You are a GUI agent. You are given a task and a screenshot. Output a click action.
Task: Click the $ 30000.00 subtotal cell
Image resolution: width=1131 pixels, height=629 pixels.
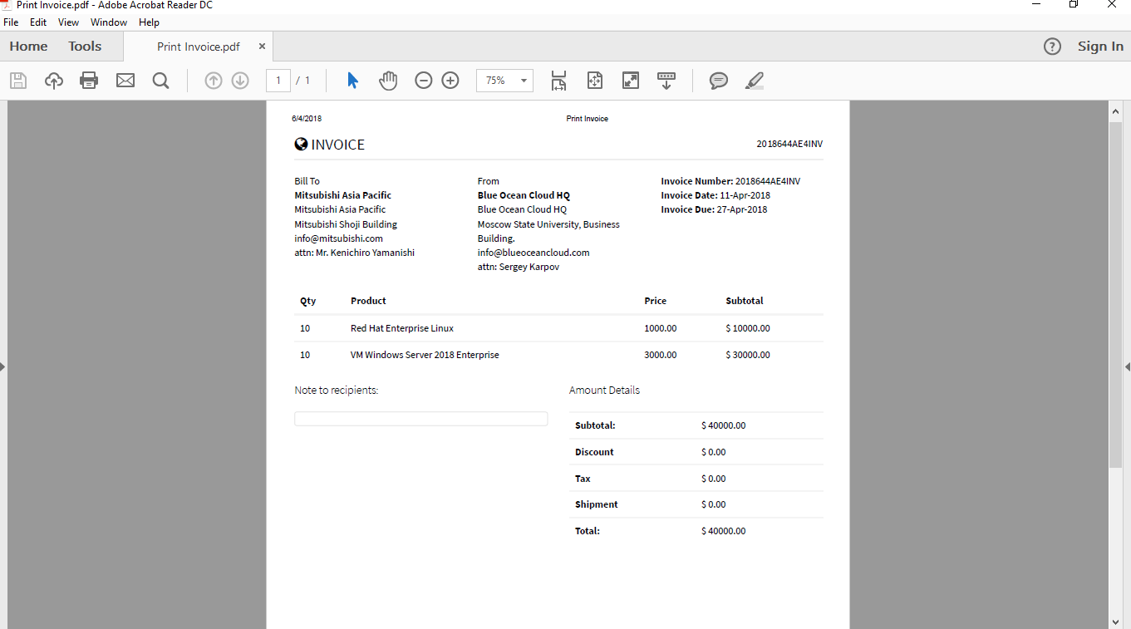click(748, 355)
